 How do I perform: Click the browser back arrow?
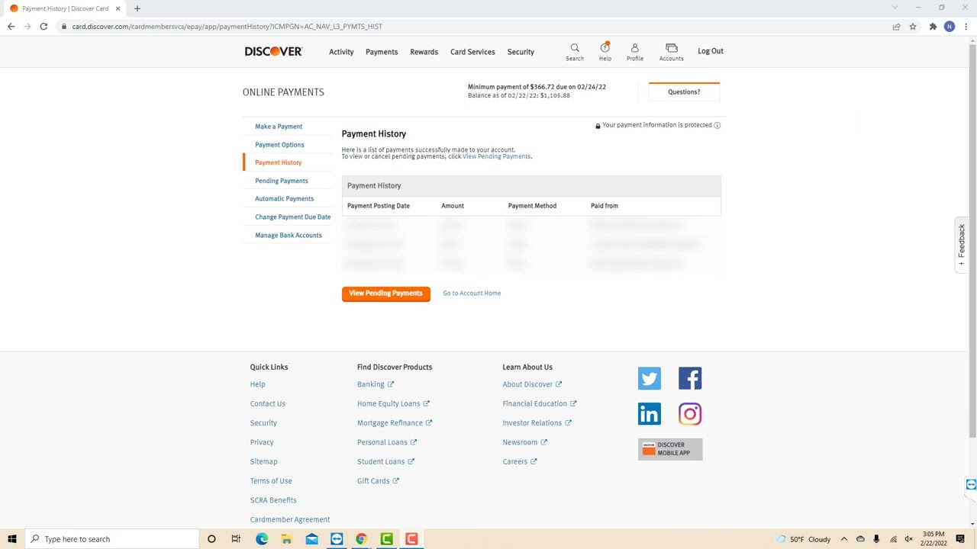(11, 27)
